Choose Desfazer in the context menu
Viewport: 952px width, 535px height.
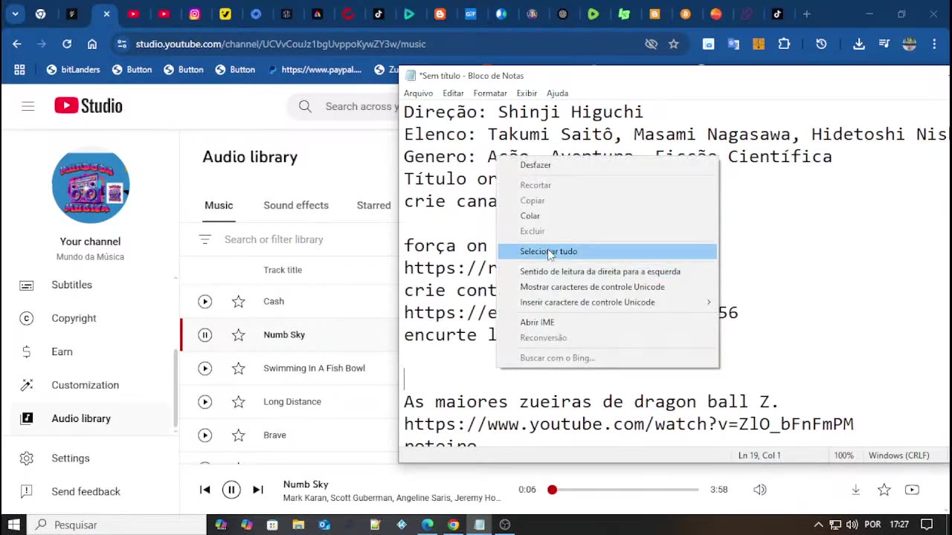click(608, 165)
